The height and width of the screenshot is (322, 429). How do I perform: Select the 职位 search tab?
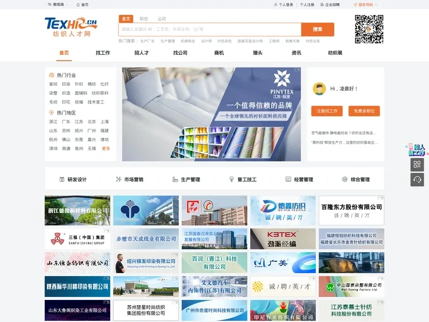(144, 18)
